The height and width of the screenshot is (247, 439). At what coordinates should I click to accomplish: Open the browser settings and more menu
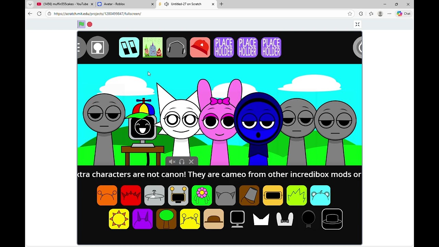(x=389, y=14)
